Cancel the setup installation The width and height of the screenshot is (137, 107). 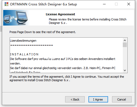click(x=122, y=99)
